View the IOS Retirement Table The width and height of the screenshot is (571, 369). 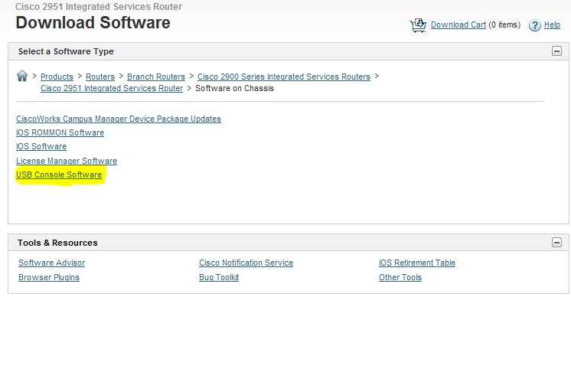[x=417, y=263]
